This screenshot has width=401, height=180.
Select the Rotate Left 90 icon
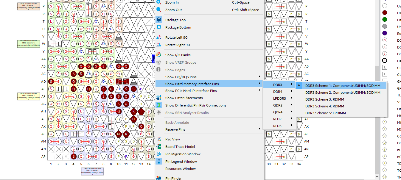pos(158,37)
